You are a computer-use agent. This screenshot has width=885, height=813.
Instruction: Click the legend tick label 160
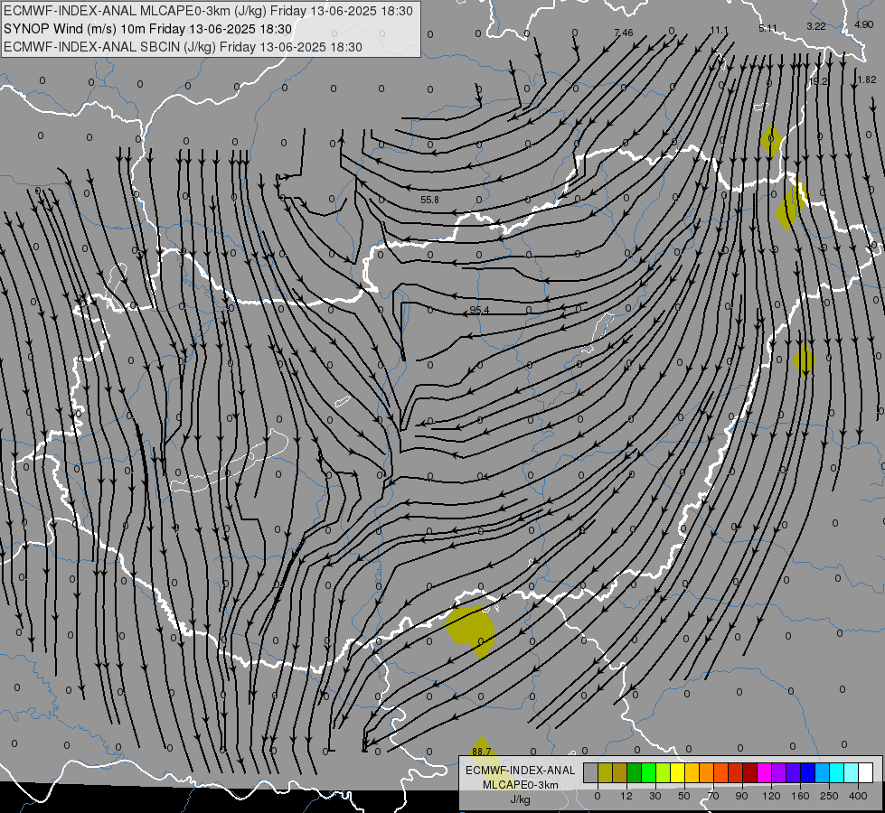tap(800, 796)
